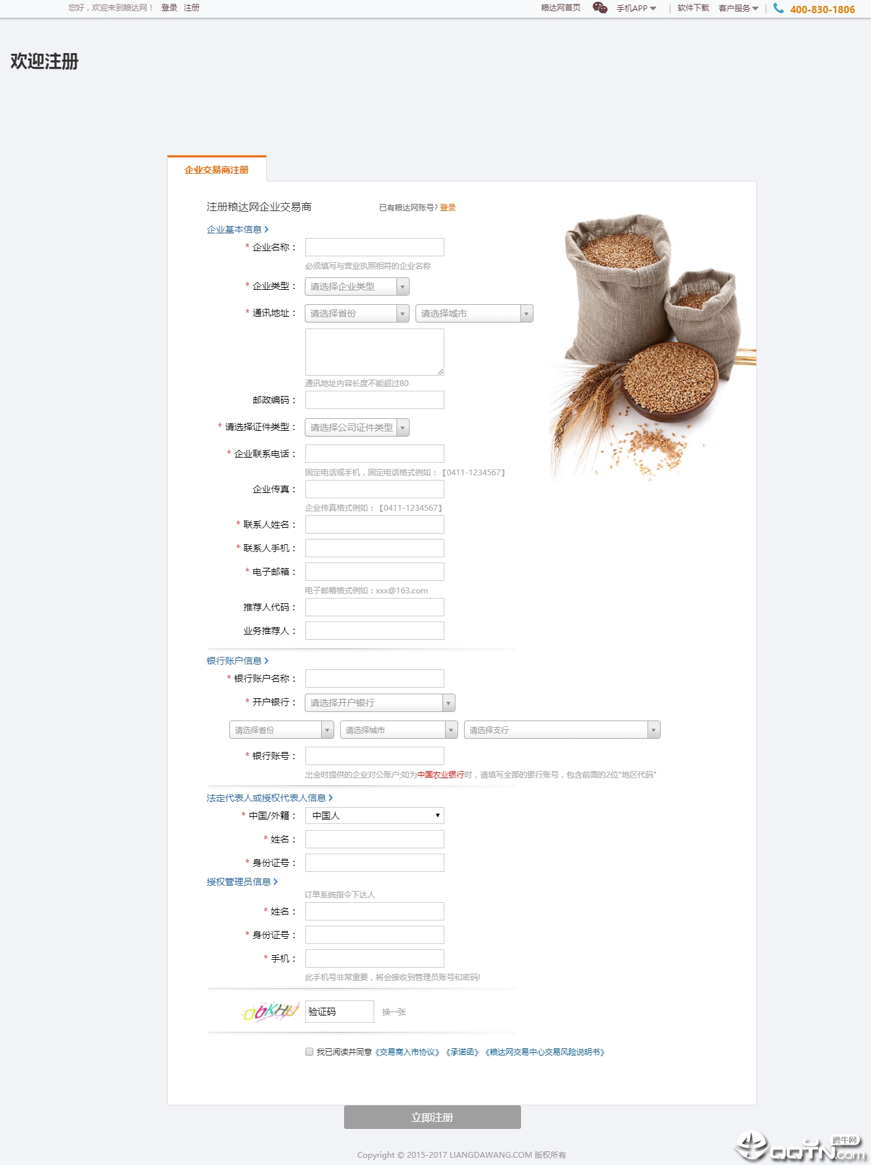Image resolution: width=871 pixels, height=1165 pixels.
Task: Expand the 请选择开户银行 dropdown
Action: 379,703
